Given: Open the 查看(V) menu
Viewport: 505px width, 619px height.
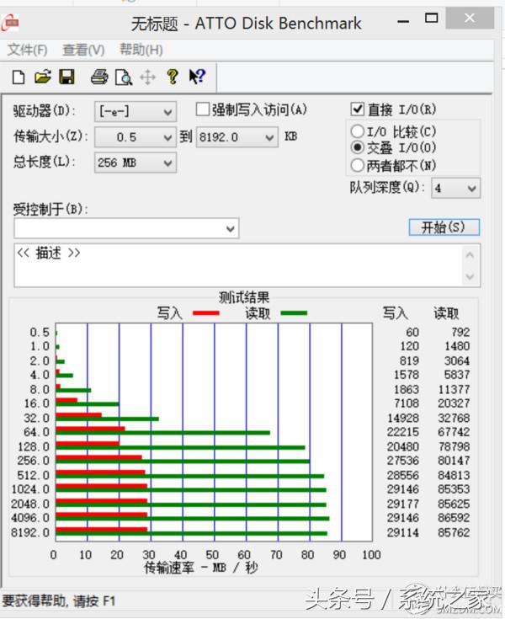Looking at the screenshot, I should point(83,50).
